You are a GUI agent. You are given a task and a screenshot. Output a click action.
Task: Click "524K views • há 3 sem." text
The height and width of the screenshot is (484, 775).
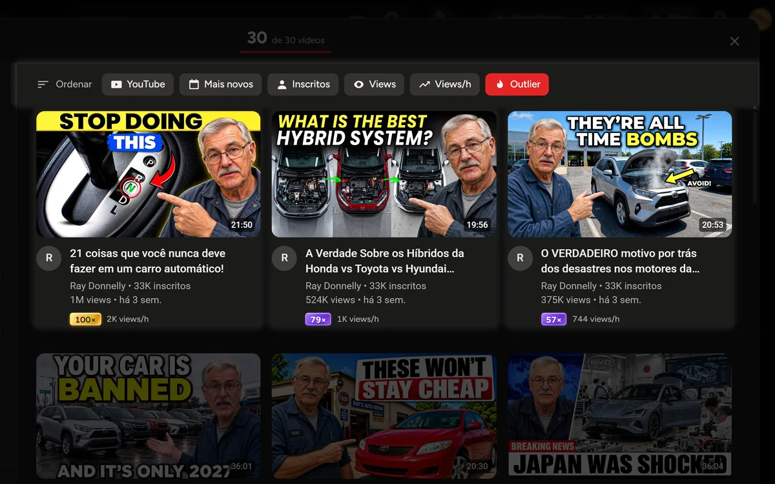pyautogui.click(x=355, y=300)
